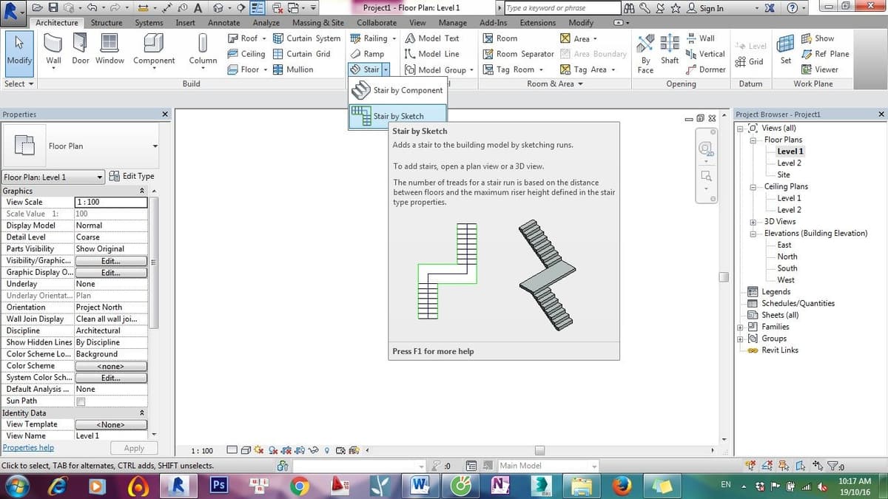Expand the 3D Views node

[x=753, y=222]
